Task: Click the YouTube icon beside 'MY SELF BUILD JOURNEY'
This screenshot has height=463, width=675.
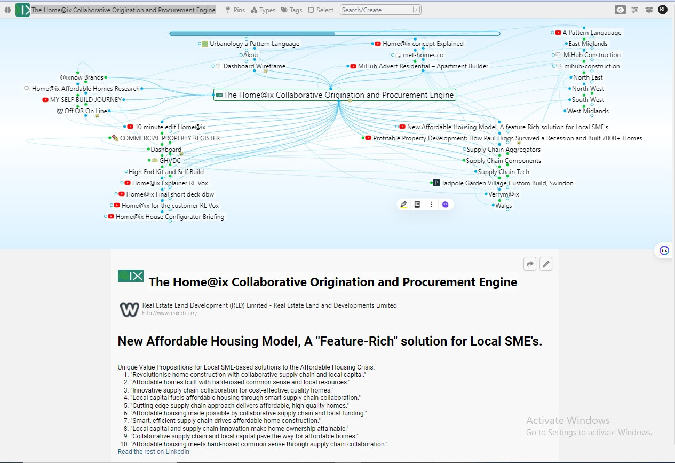Action: 45,100
